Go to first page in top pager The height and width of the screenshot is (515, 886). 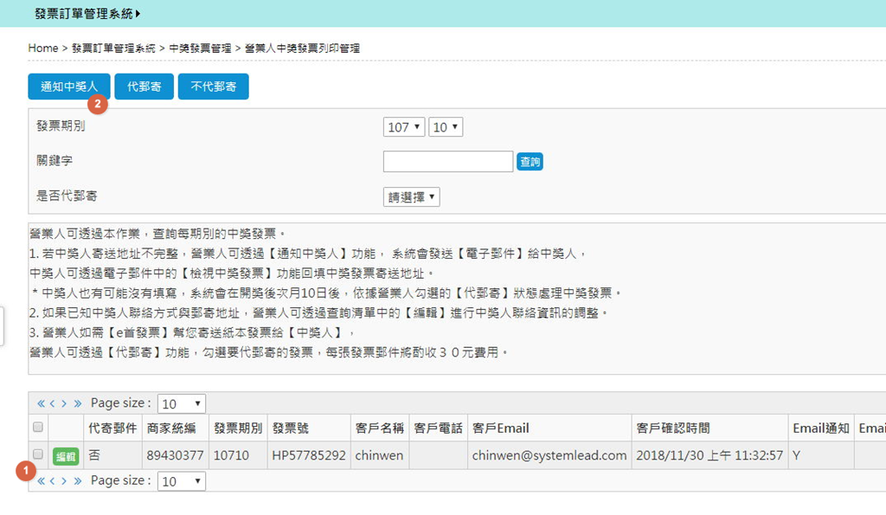point(41,403)
